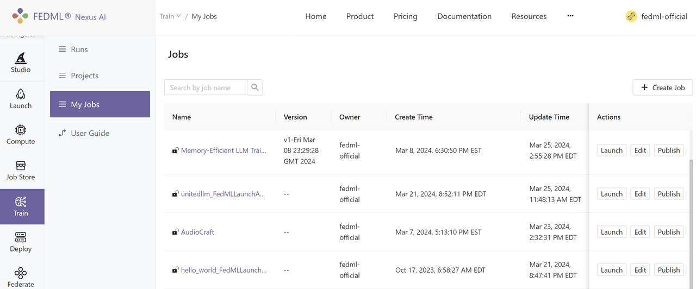This screenshot has width=696, height=289.
Task: Publish the AudioCraft job
Action: click(x=669, y=232)
